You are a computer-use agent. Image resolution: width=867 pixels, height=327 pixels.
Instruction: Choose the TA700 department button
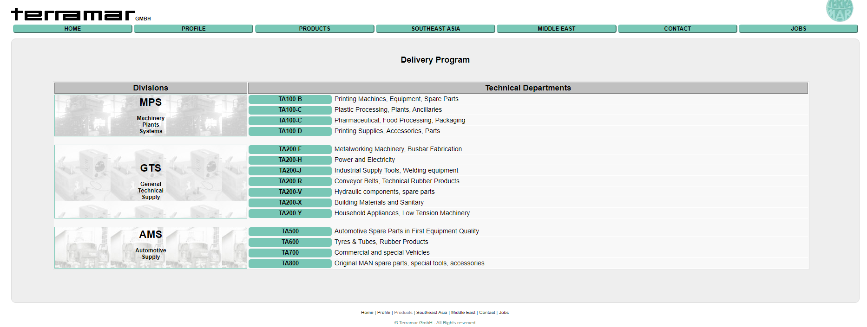coord(290,253)
